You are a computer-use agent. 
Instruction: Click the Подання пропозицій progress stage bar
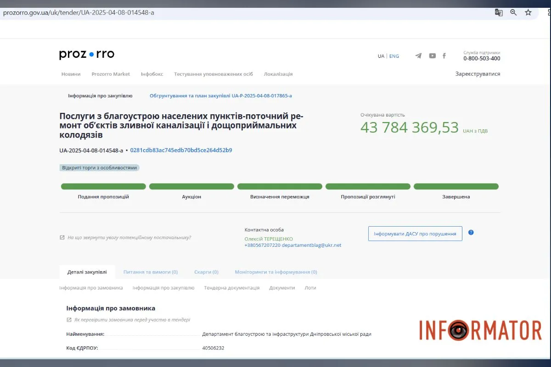click(103, 187)
